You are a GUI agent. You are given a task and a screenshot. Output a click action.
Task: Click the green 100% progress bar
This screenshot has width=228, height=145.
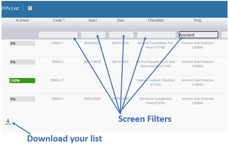point(22,80)
